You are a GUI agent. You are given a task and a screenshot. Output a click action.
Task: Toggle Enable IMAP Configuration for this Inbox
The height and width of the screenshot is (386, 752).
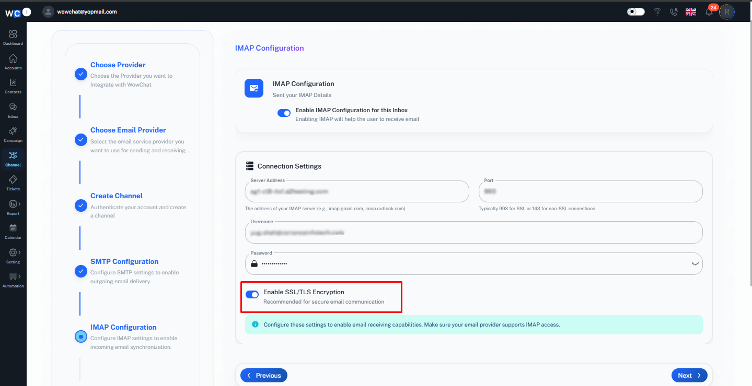[284, 113]
